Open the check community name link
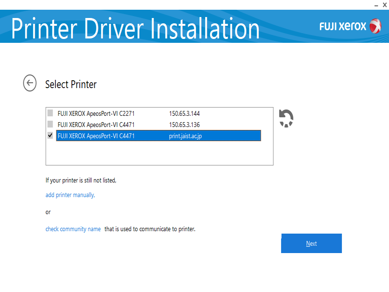Screen dimensions: 389x292 (73, 229)
